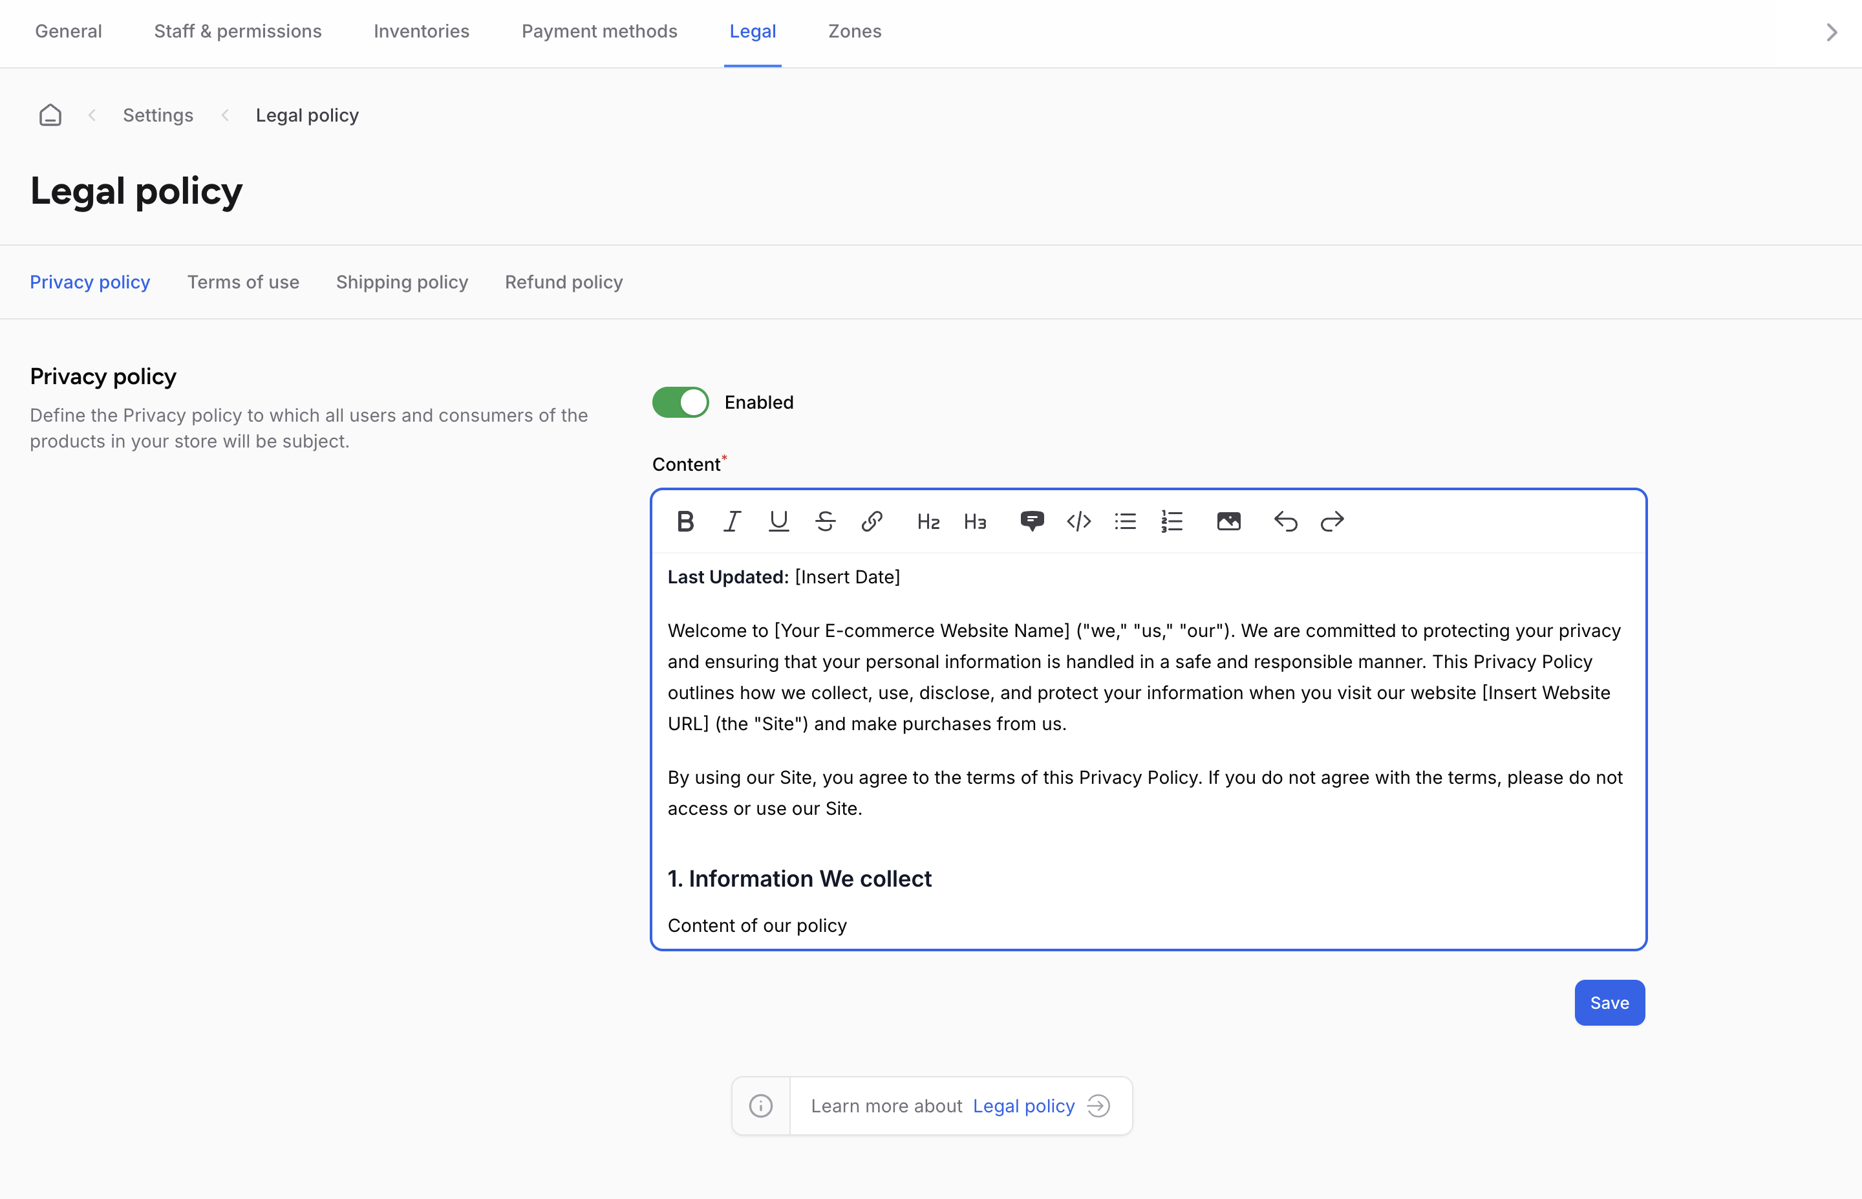Insert code block
The height and width of the screenshot is (1199, 1862).
tap(1078, 521)
